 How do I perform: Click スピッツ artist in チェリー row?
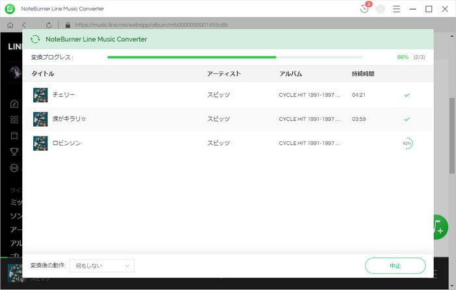[x=218, y=95]
